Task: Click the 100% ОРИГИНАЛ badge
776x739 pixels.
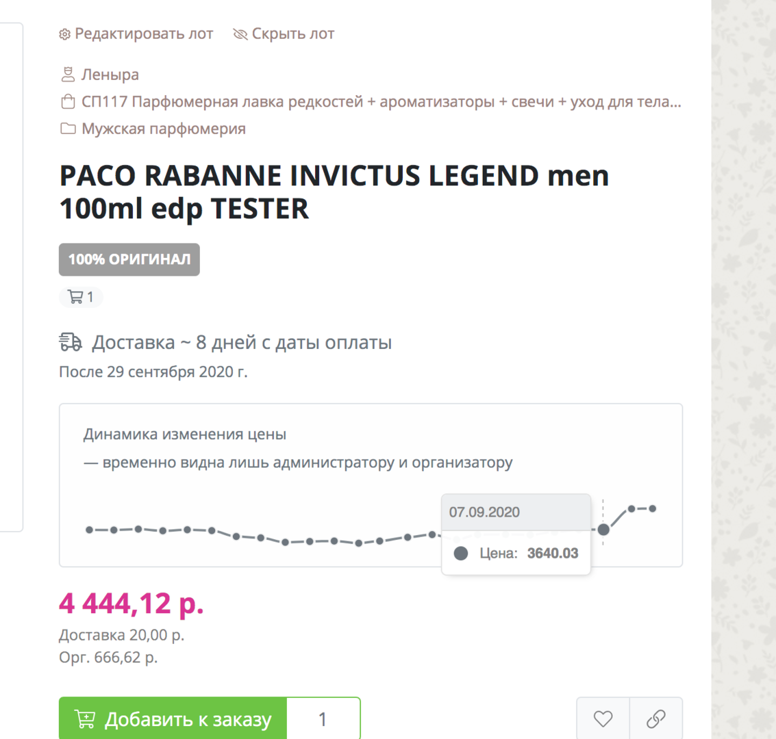Action: (129, 259)
